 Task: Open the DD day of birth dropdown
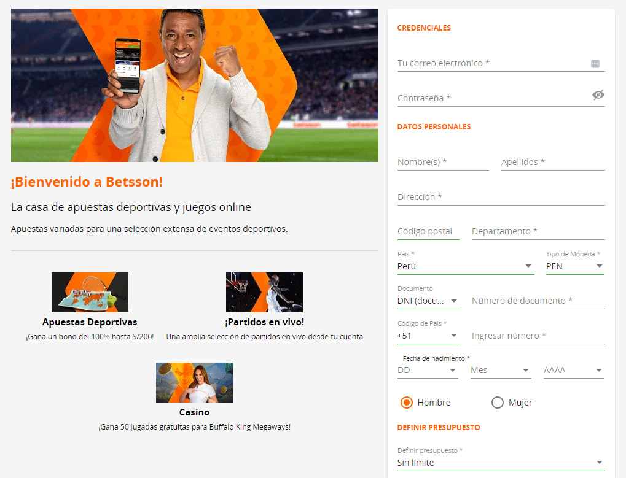[427, 371]
